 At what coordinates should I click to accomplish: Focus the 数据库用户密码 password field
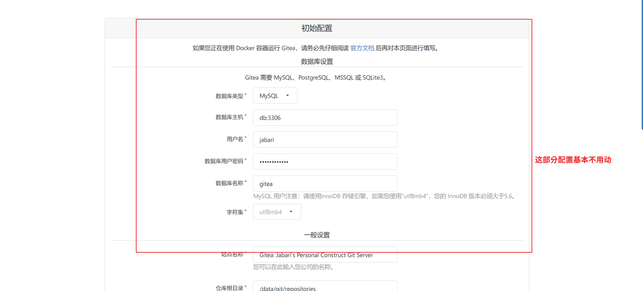click(325, 162)
